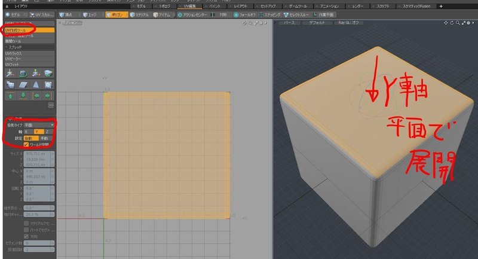Expand the tool palette with the >> button

(51, 105)
